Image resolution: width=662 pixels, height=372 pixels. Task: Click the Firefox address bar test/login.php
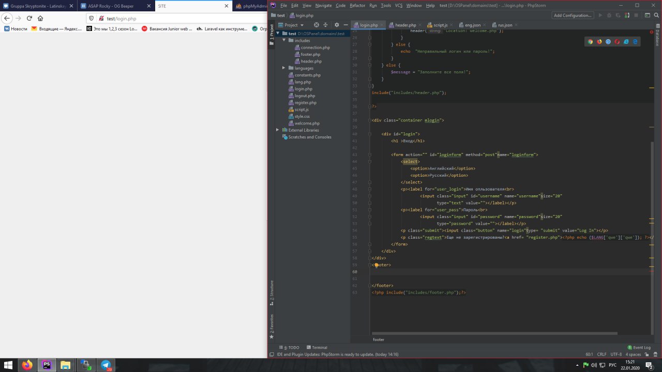pyautogui.click(x=176, y=19)
